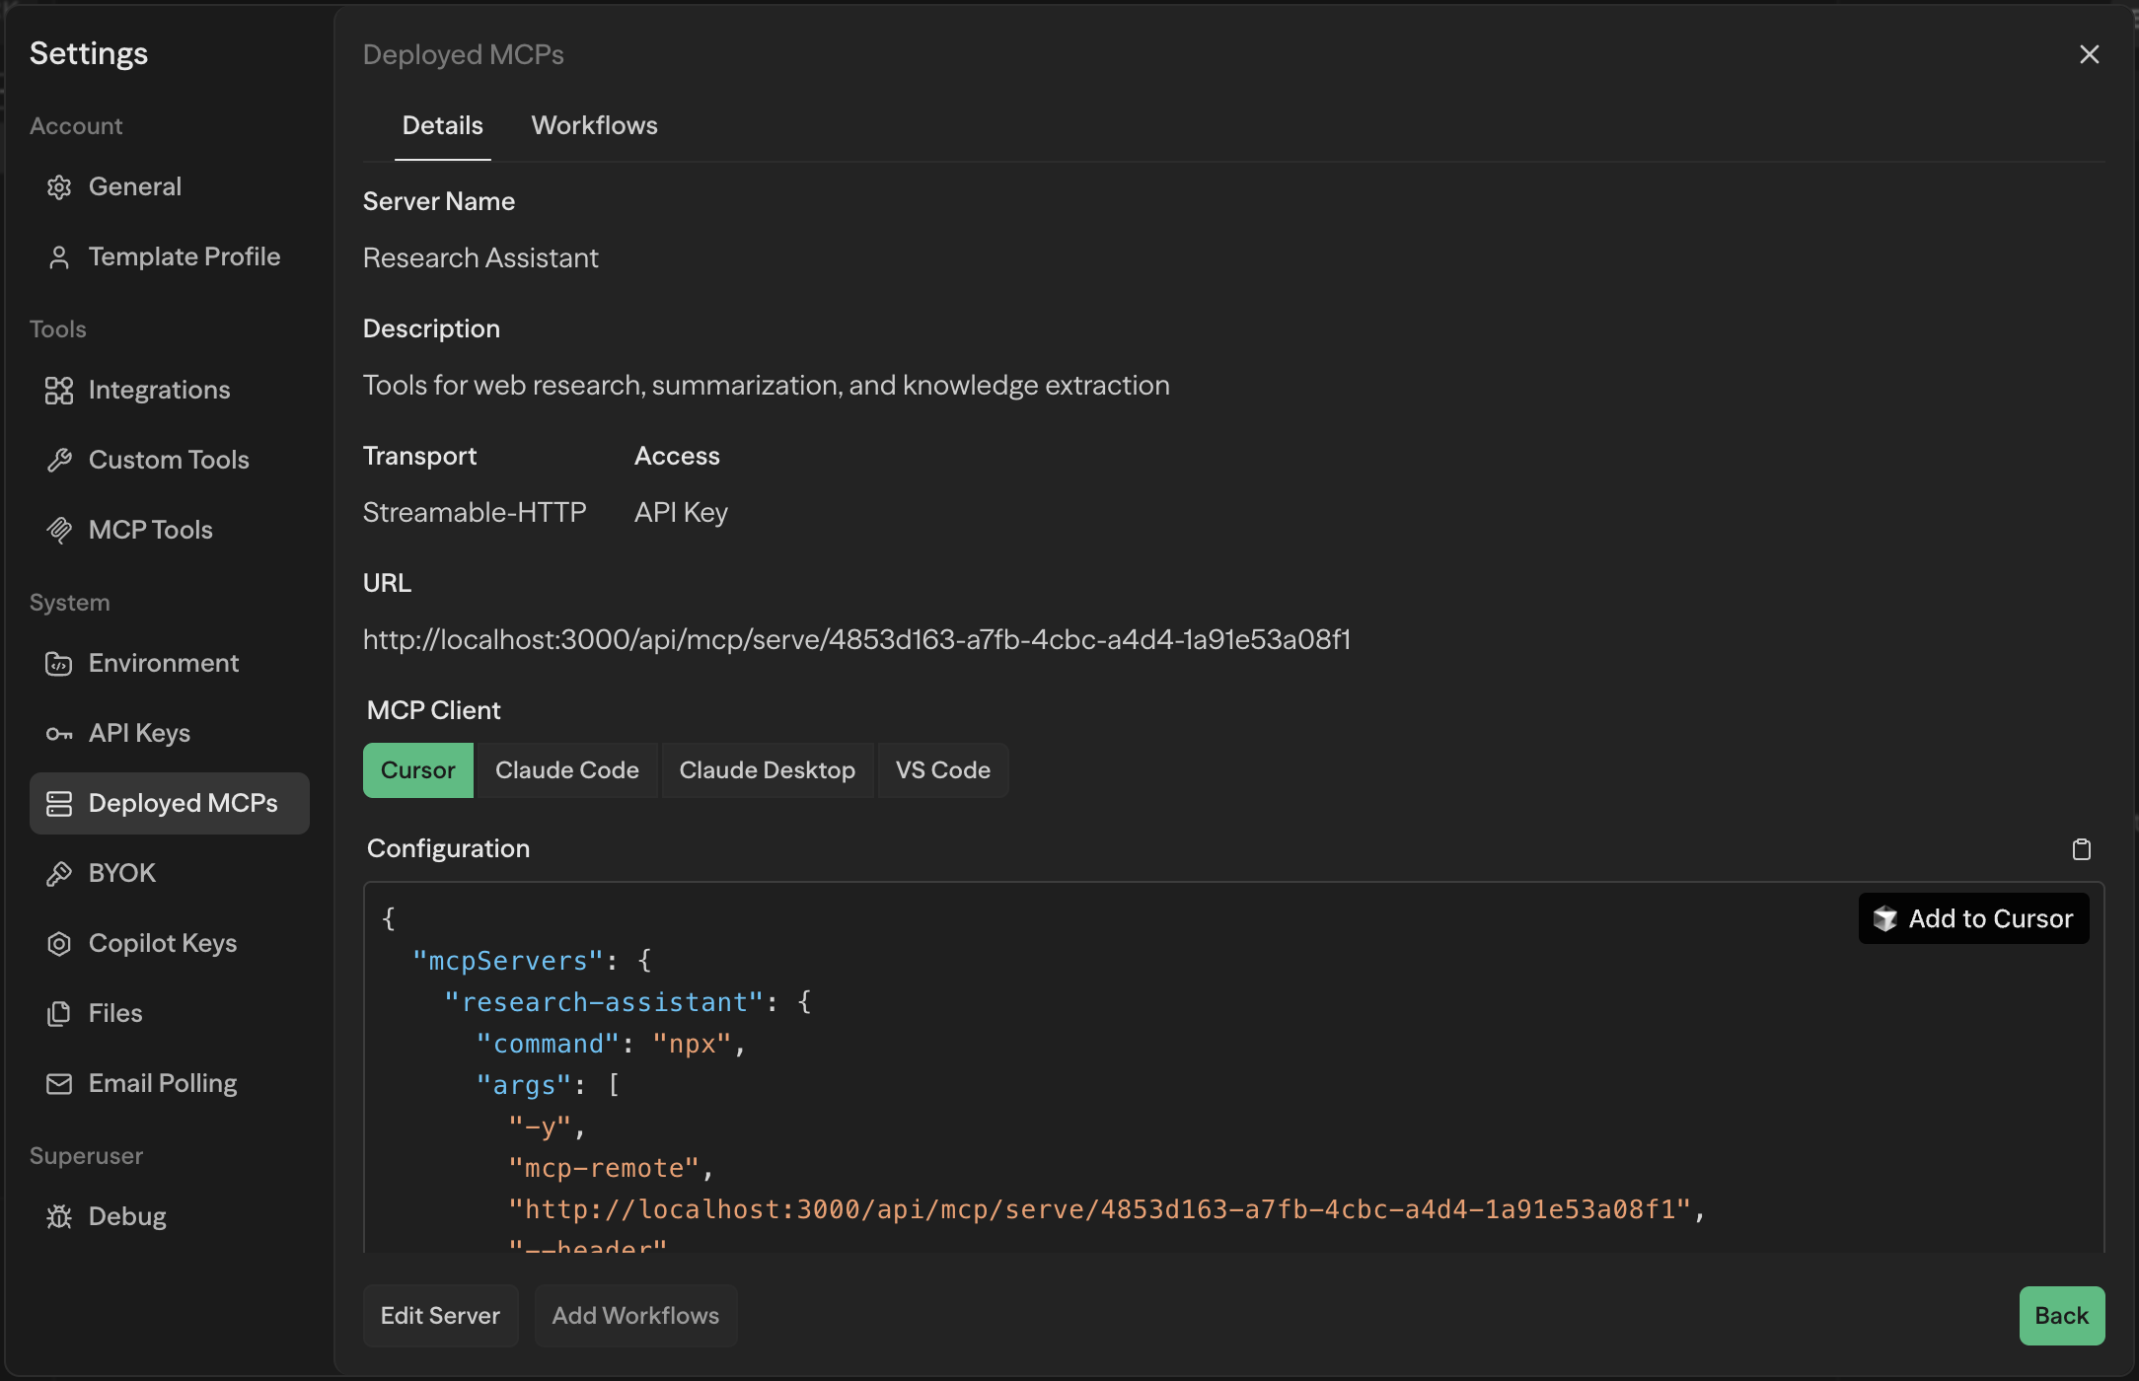Select the Template Profile person icon
The width and height of the screenshot is (2139, 1381).
pos(59,256)
